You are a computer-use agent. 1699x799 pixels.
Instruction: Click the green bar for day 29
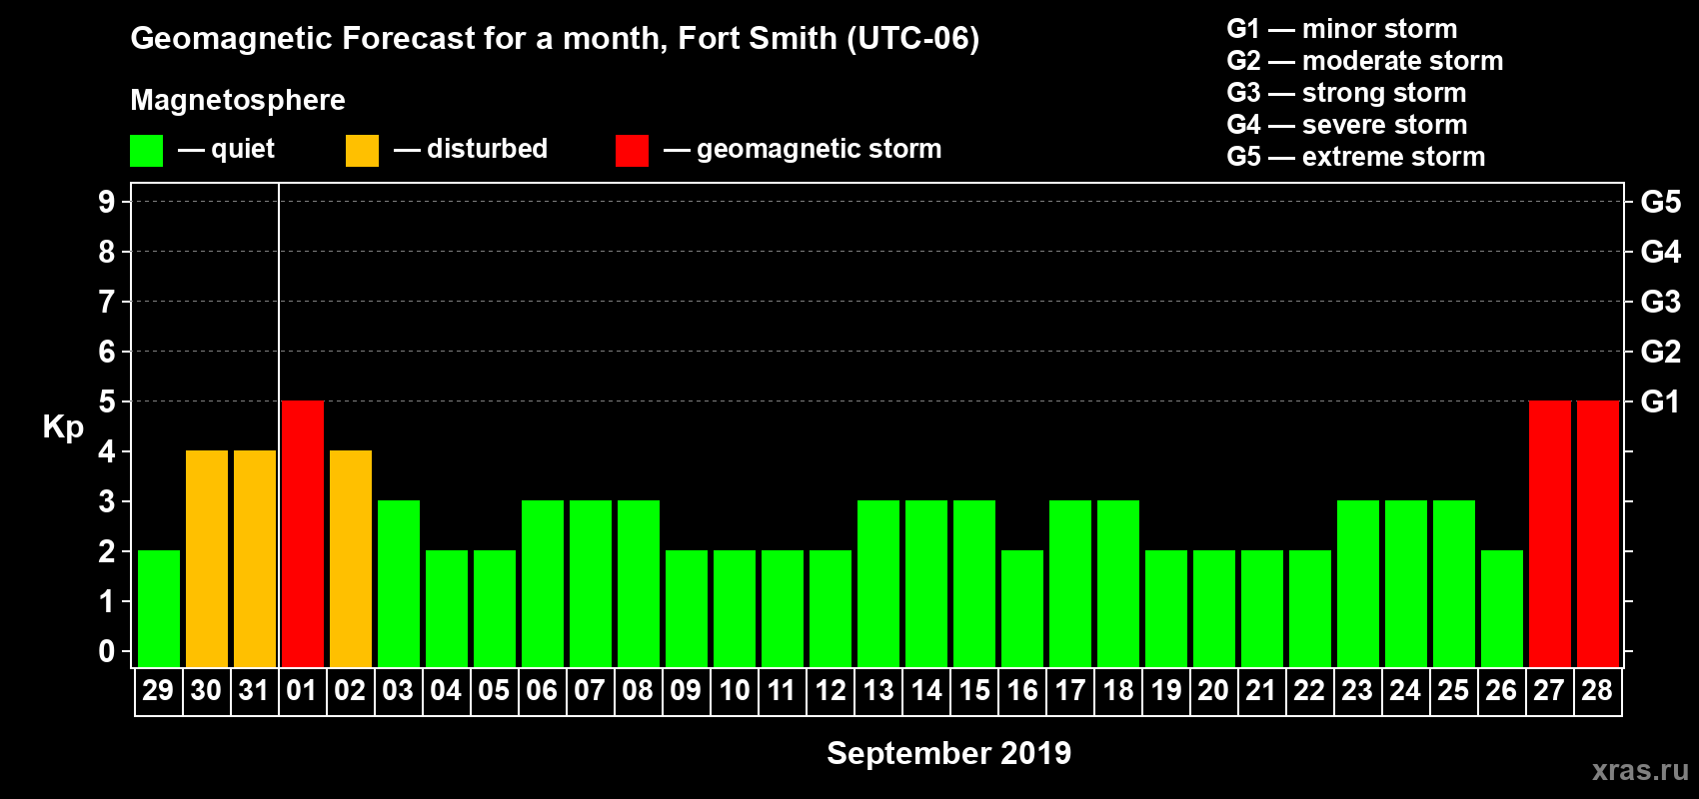[159, 608]
